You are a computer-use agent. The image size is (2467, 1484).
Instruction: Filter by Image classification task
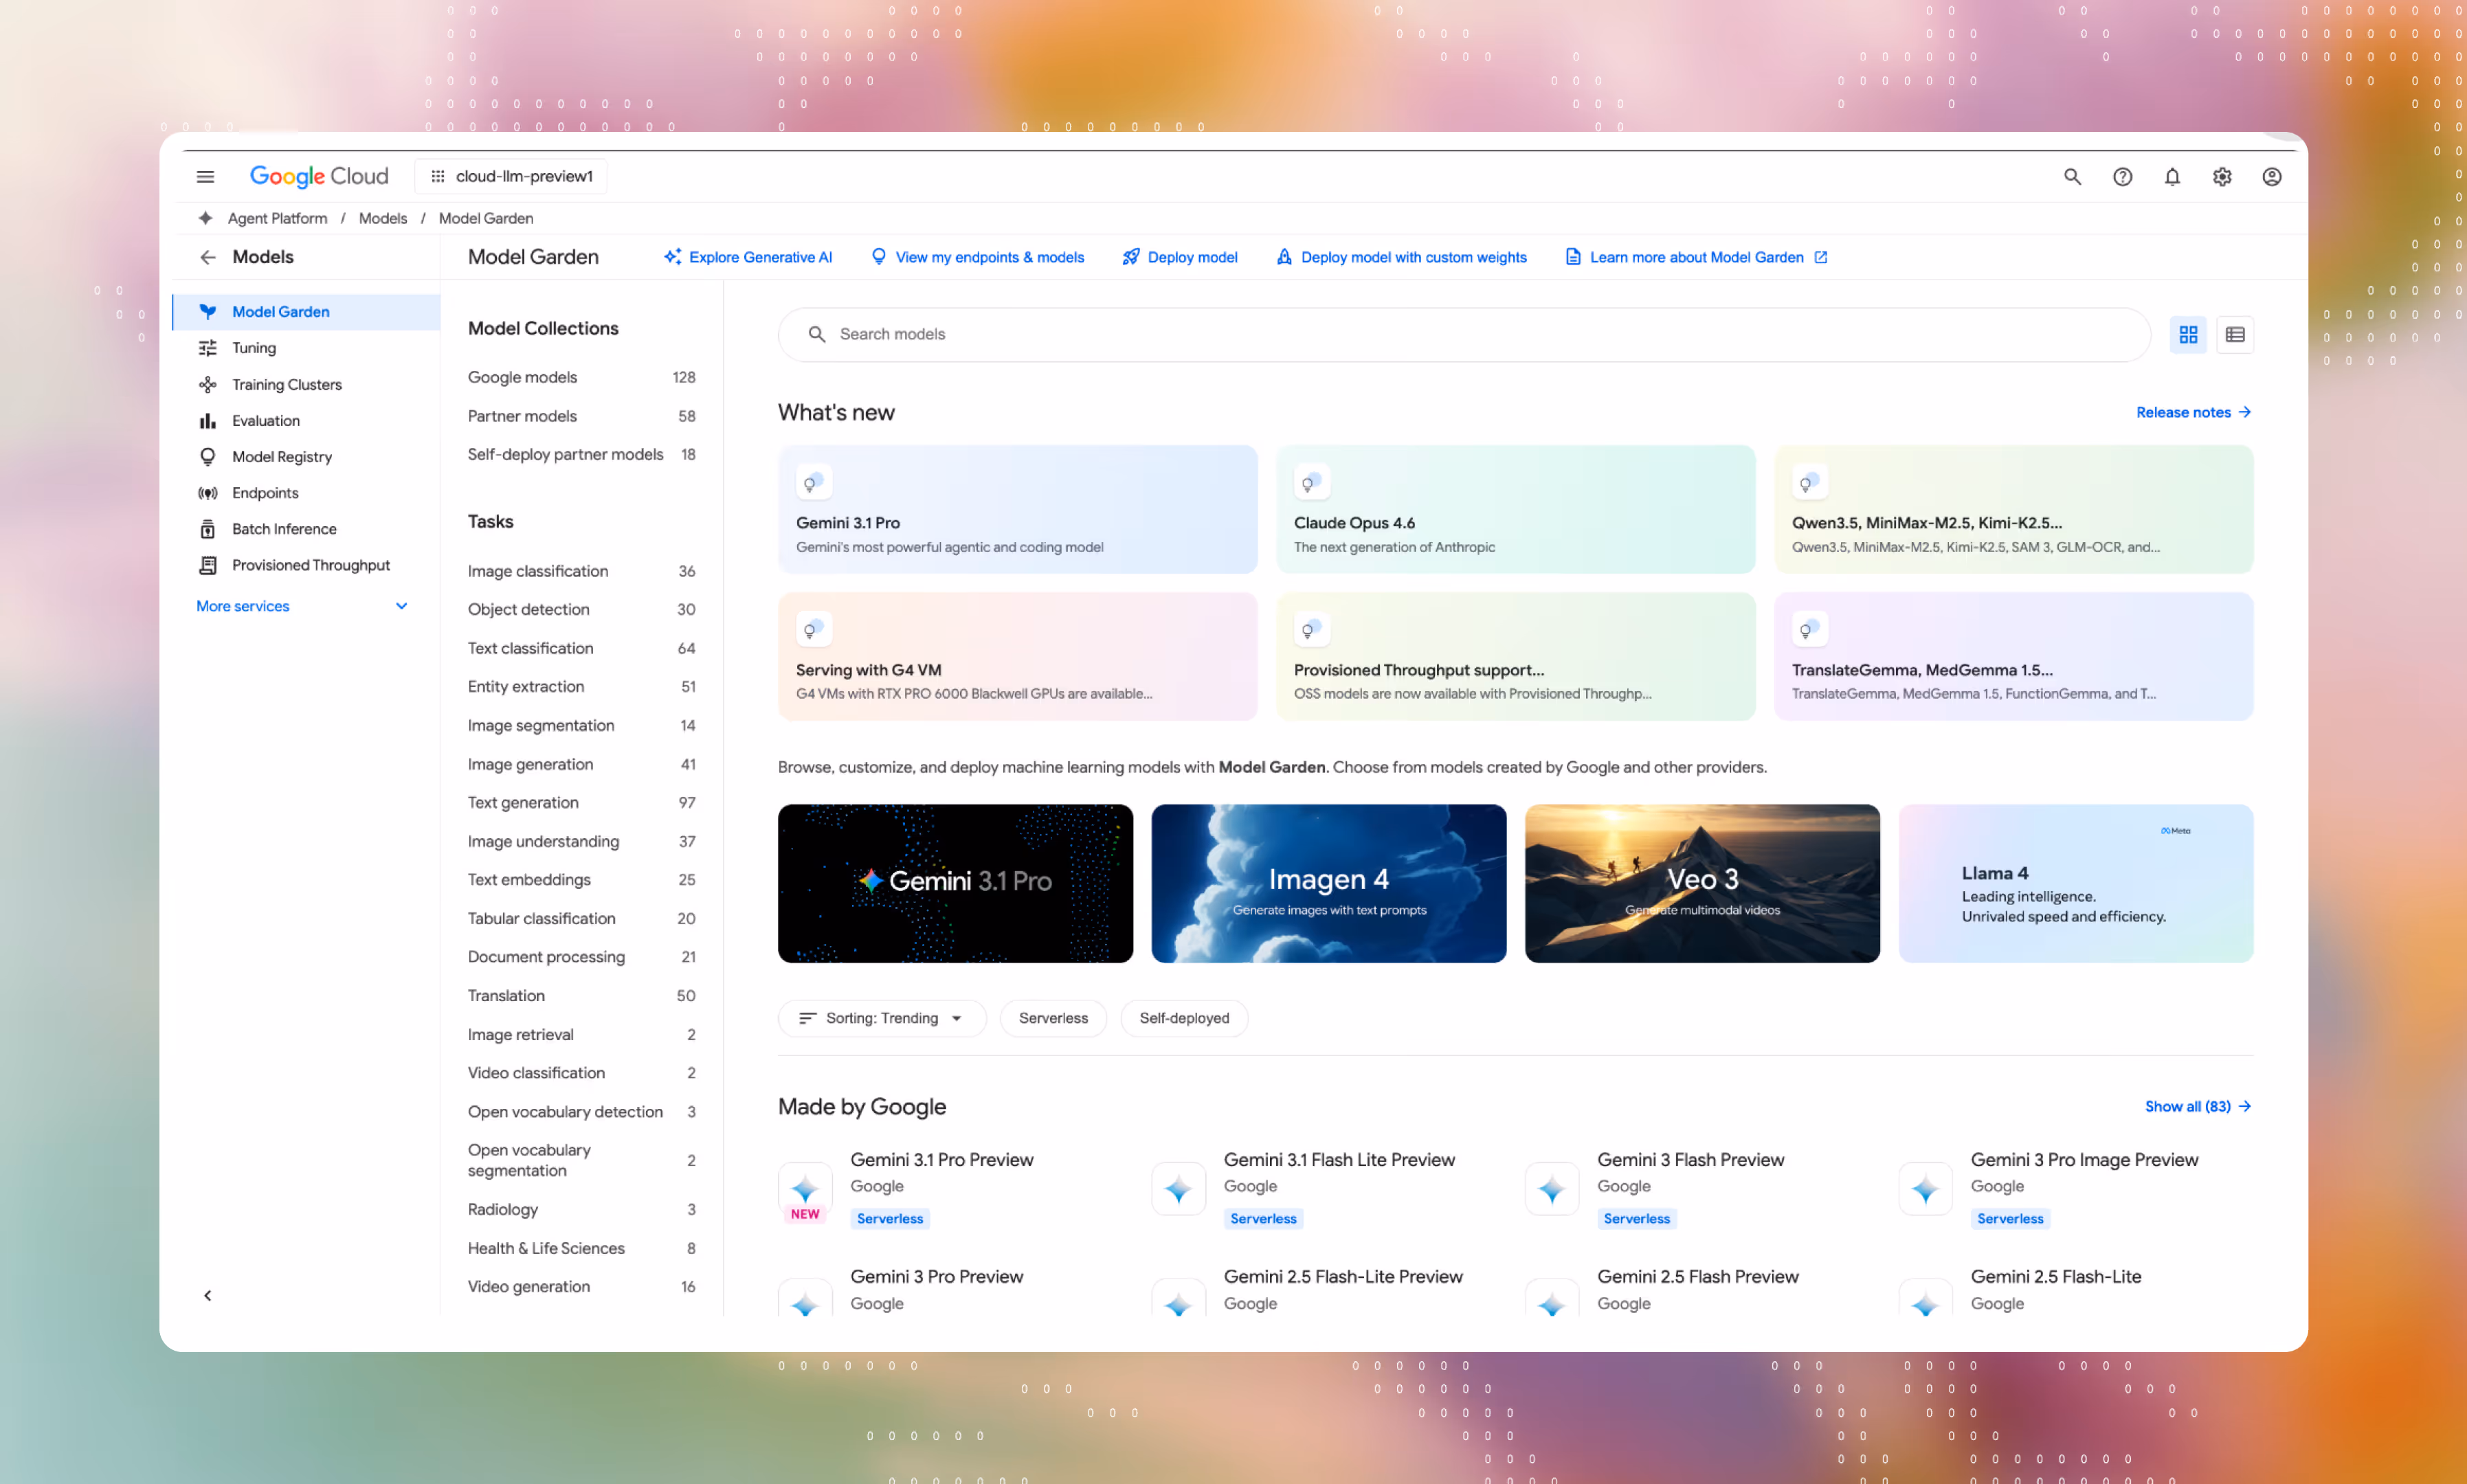(x=581, y=571)
